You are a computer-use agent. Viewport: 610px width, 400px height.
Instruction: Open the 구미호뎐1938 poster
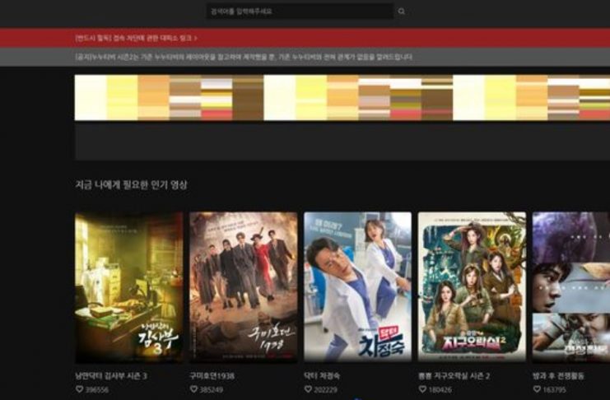pyautogui.click(x=243, y=287)
